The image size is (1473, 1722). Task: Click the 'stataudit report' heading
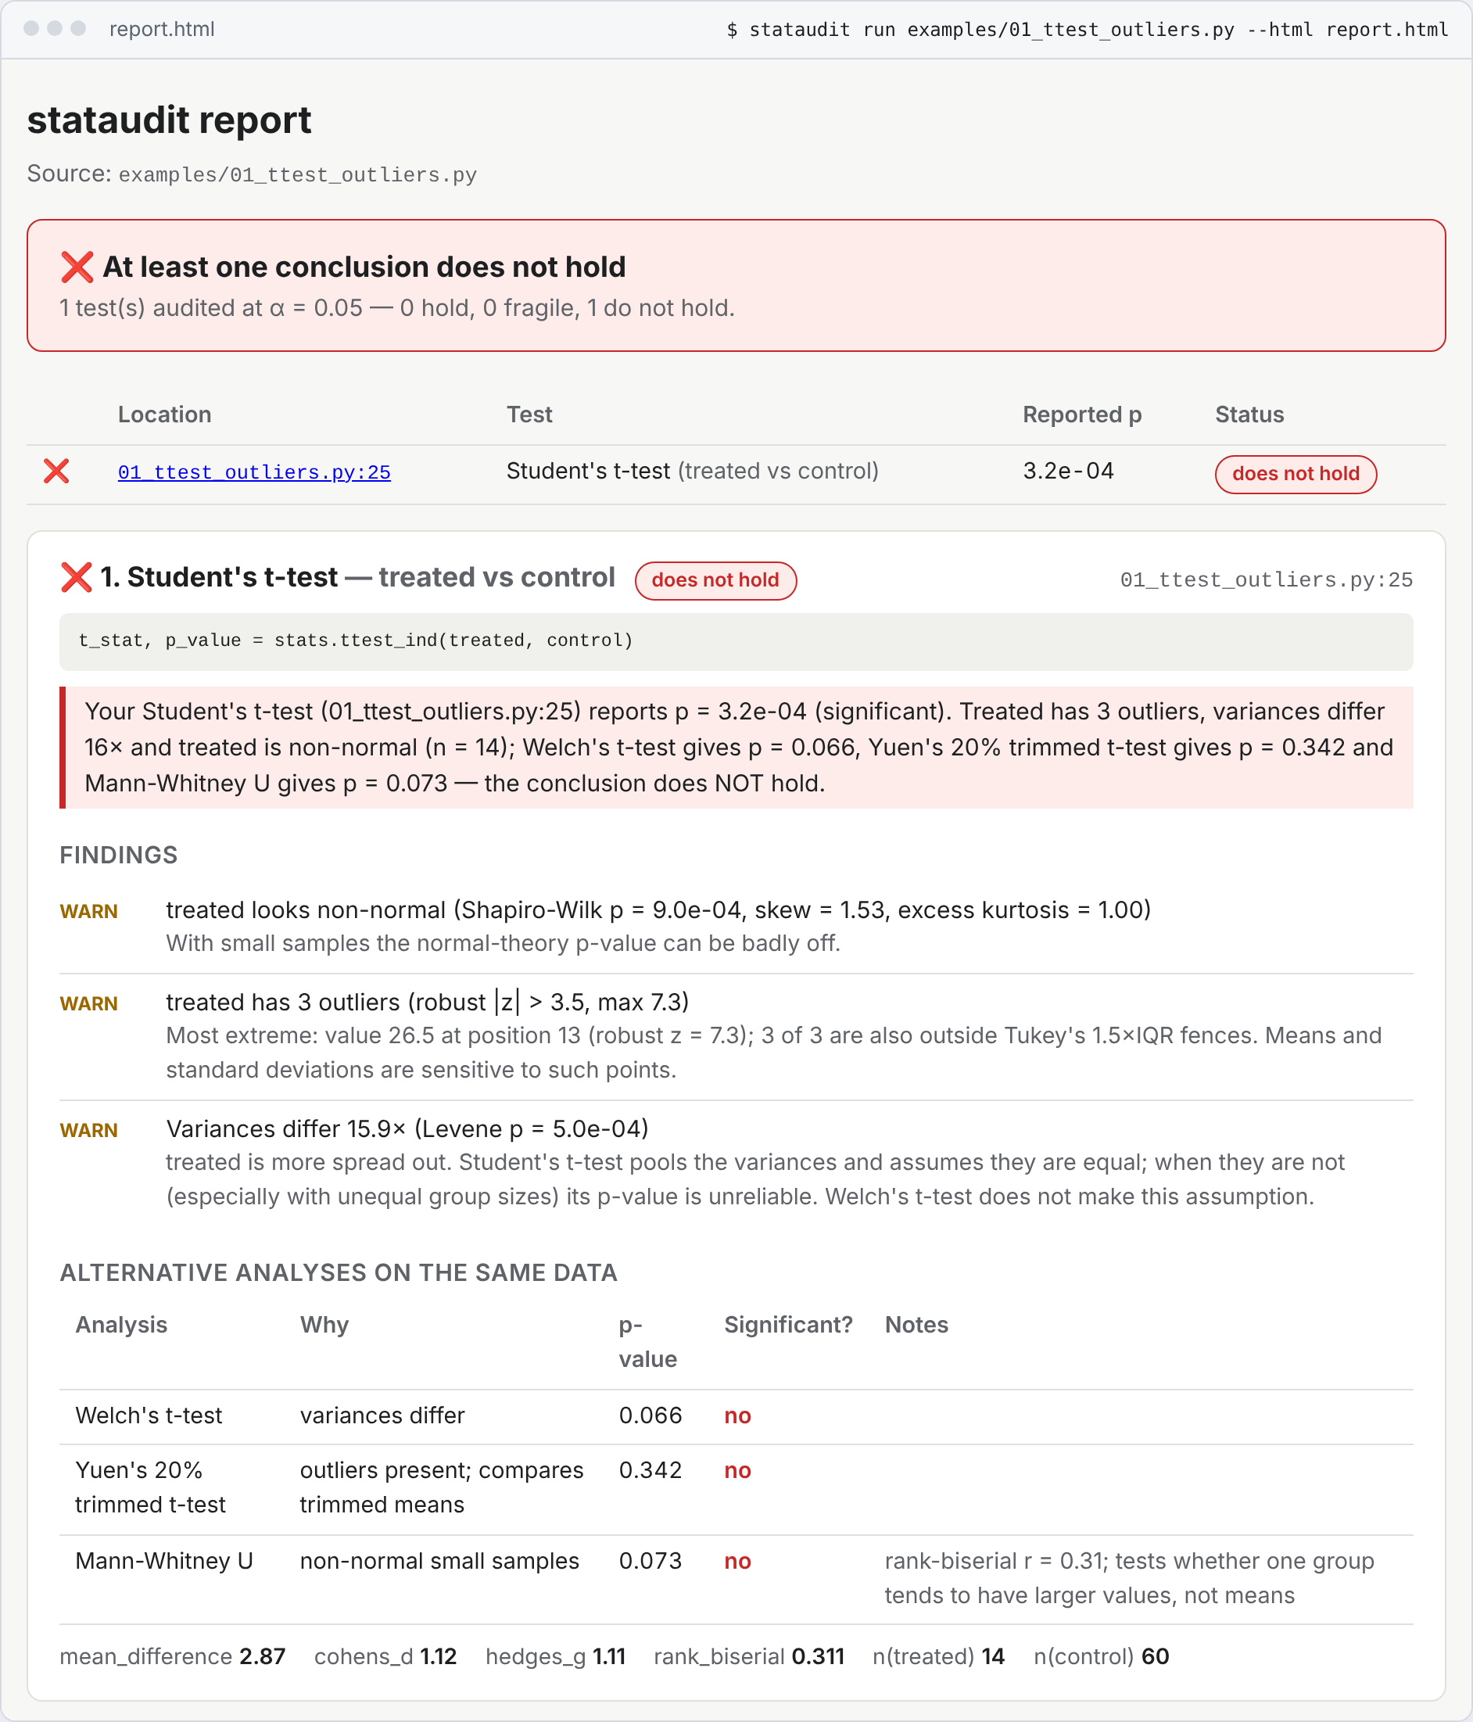(170, 120)
